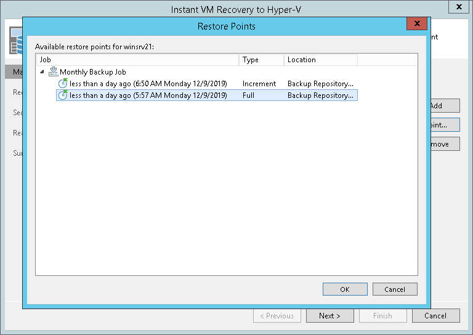Confirm with OK in Restore Points dialog
This screenshot has height=335, width=473.
click(345, 289)
